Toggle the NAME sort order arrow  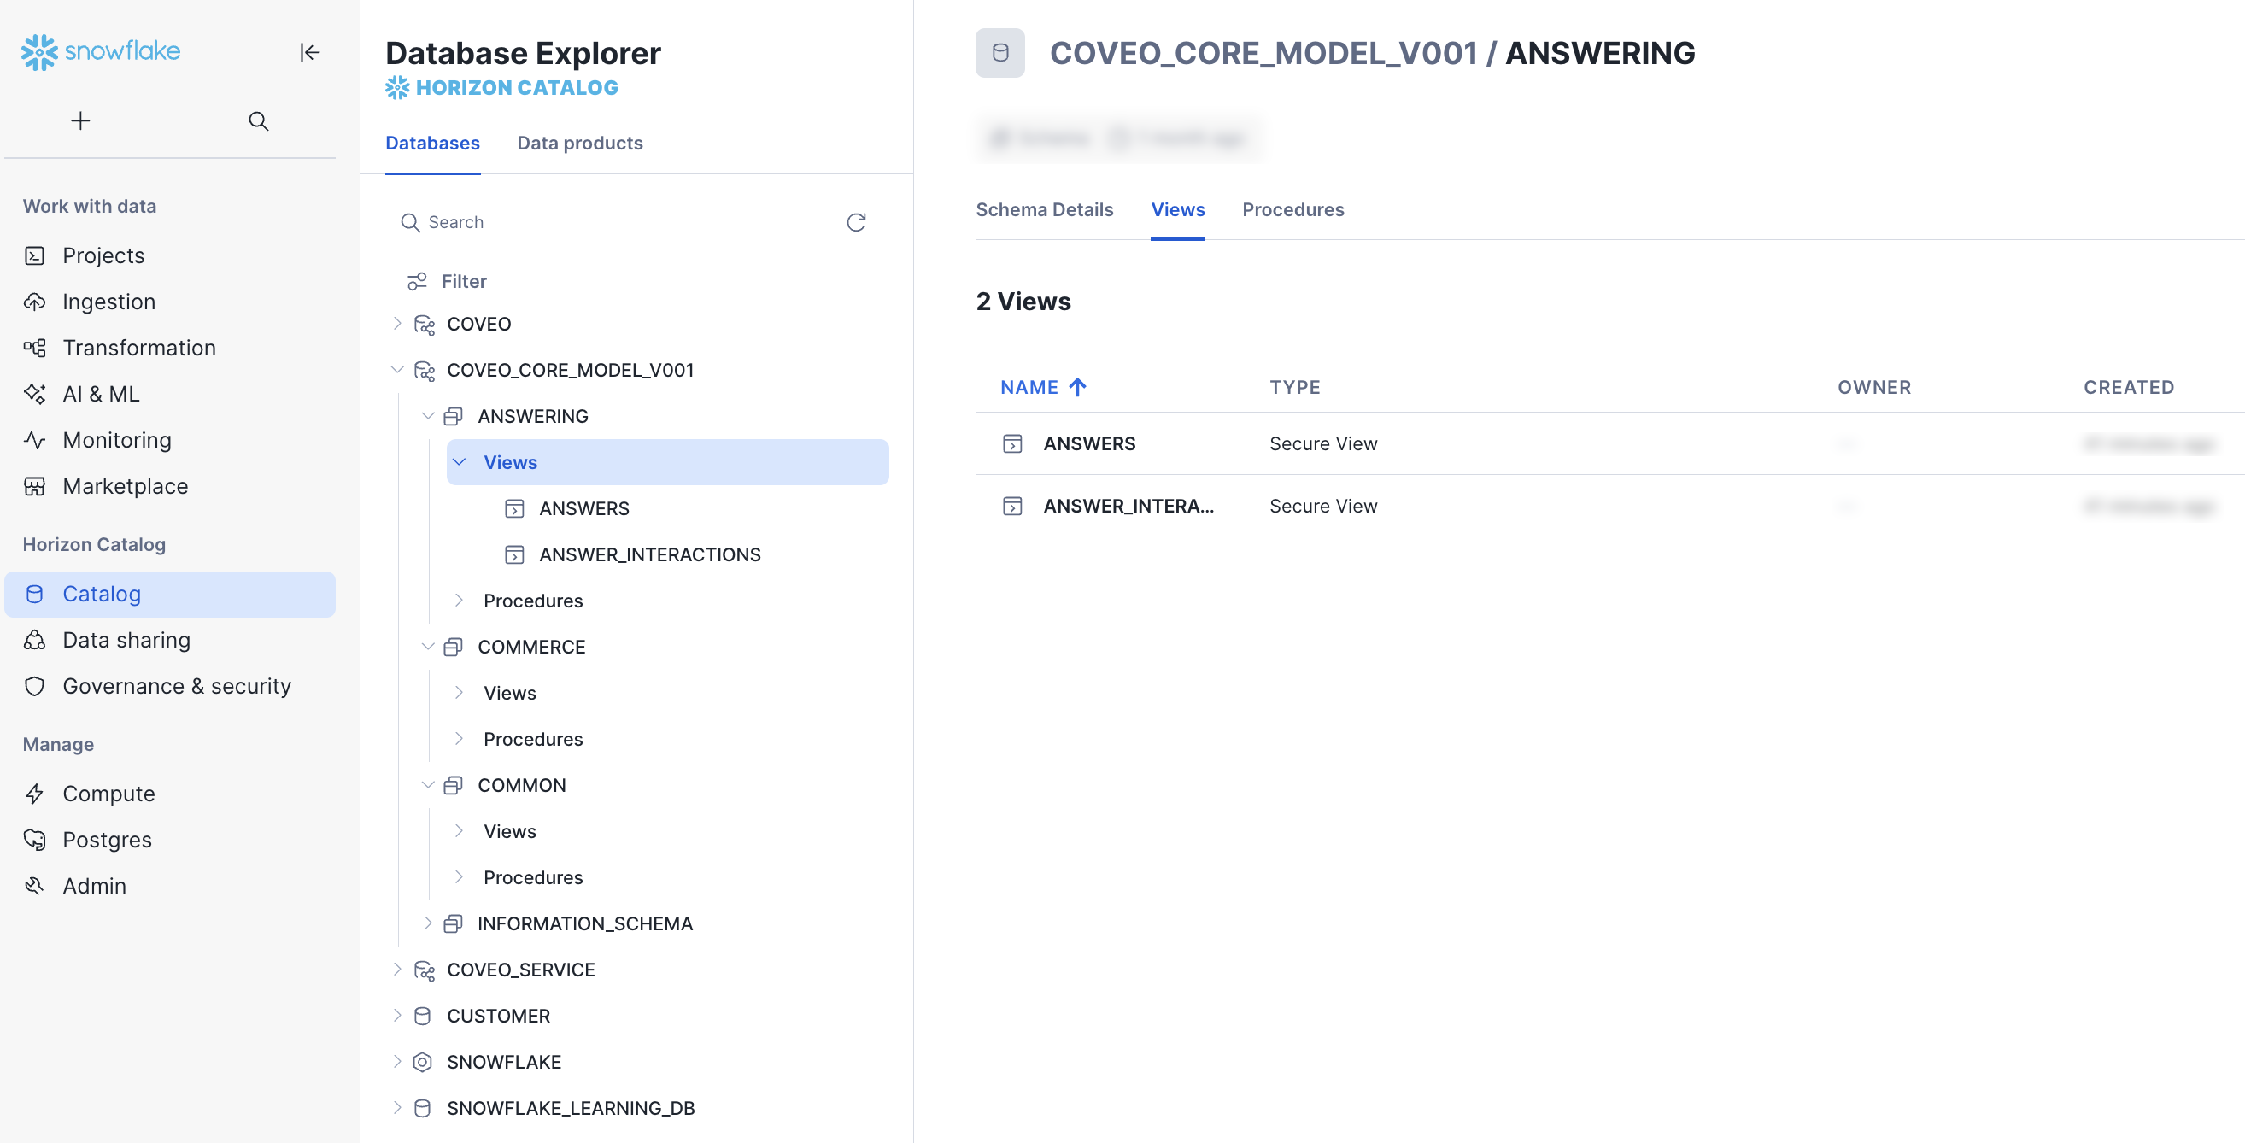coord(1077,386)
